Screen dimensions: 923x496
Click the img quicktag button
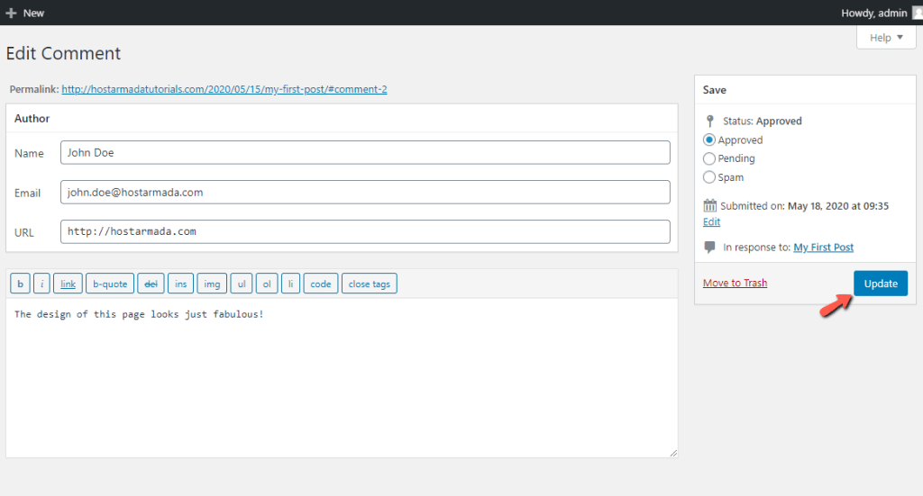coord(212,284)
